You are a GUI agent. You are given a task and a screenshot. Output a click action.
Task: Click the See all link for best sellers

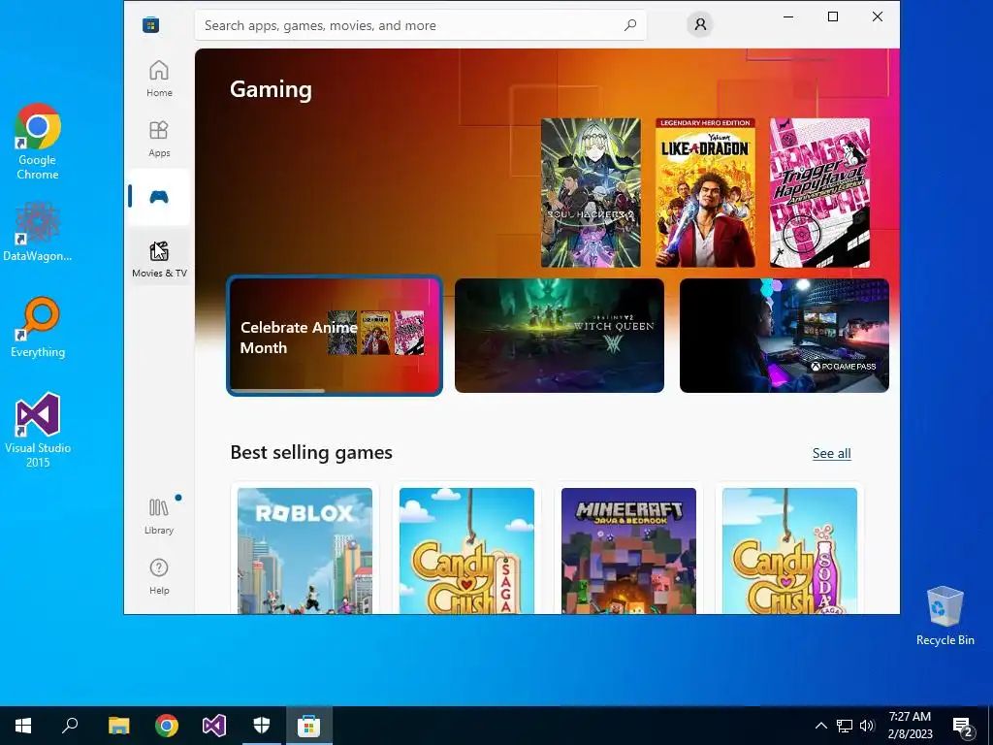831,454
